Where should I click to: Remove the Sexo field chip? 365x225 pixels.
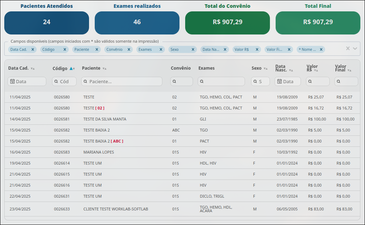pos(193,49)
